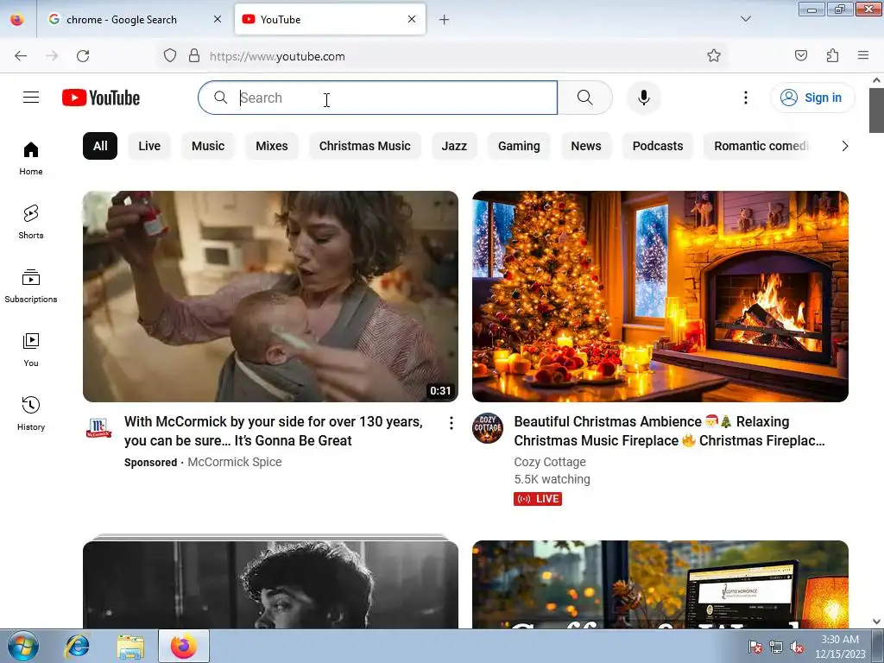Screen dimensions: 884x663
Task: Open the YouTube hamburger guide menu
Action: [x=31, y=98]
